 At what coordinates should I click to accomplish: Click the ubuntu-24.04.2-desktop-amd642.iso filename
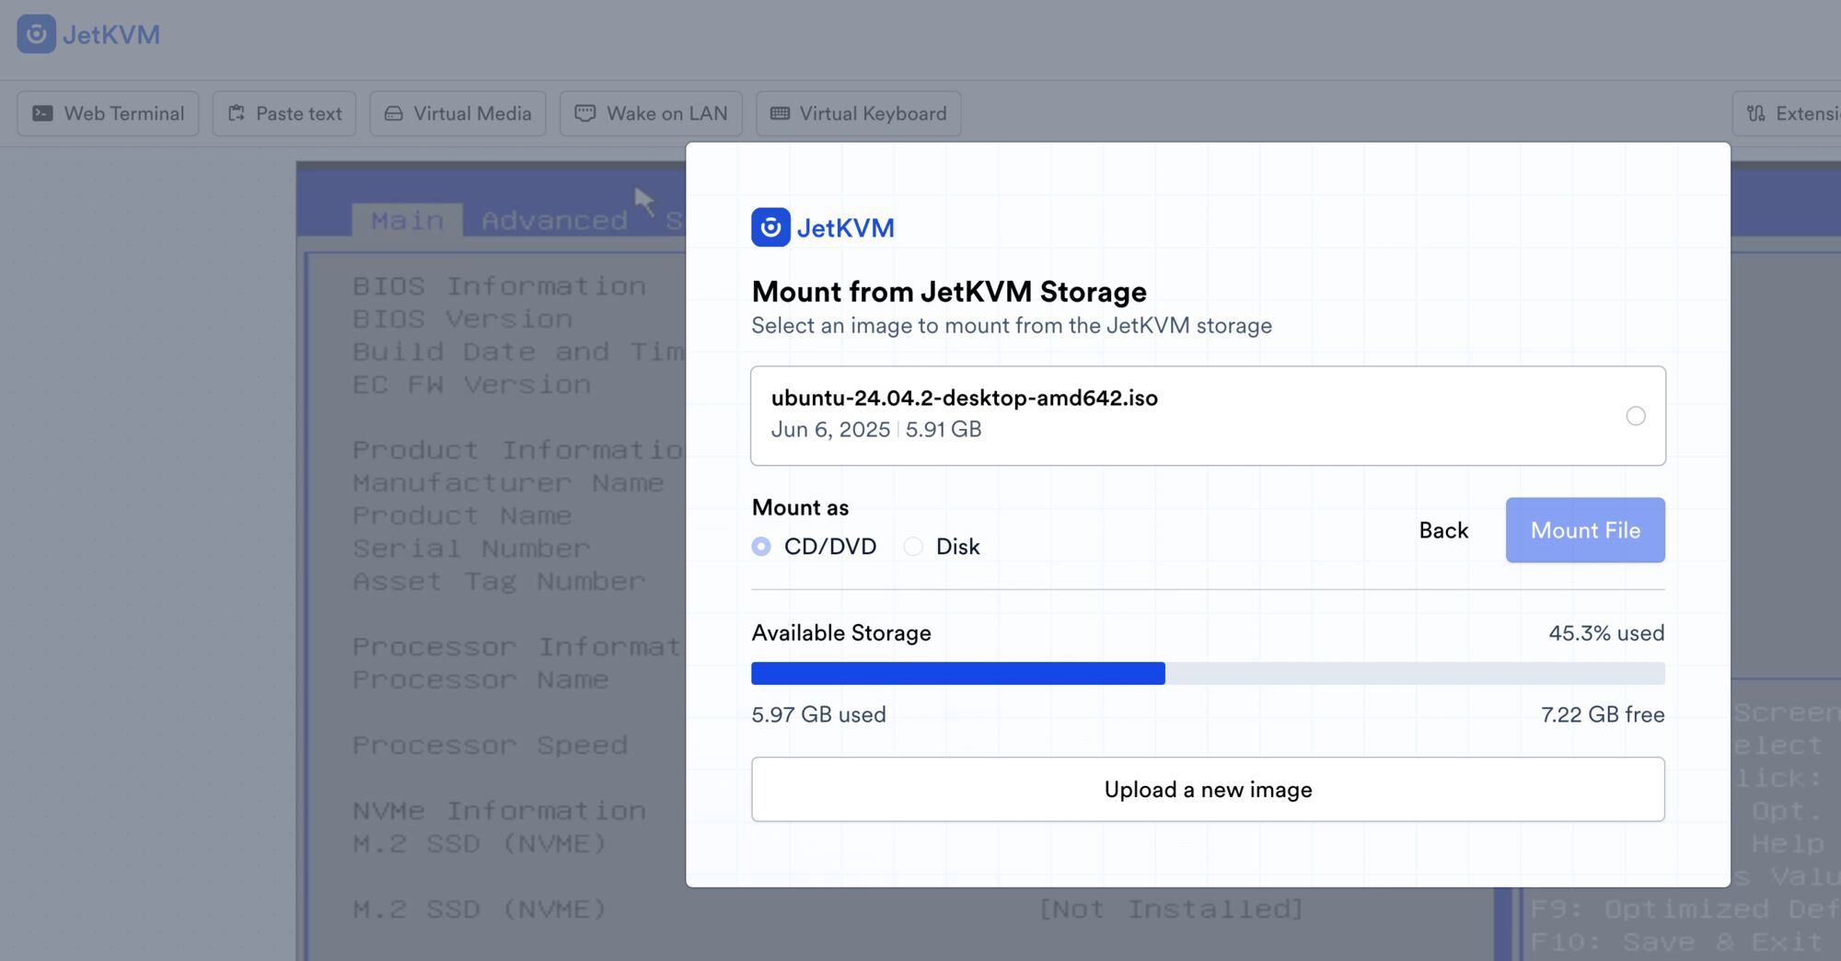(x=965, y=398)
